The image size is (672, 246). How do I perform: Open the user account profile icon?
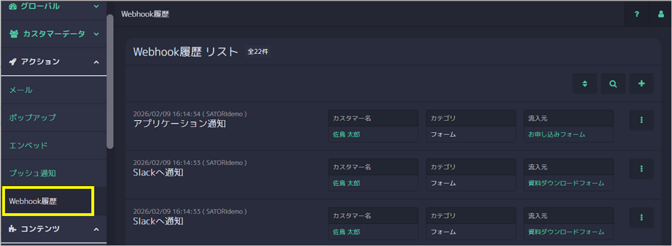click(x=661, y=14)
